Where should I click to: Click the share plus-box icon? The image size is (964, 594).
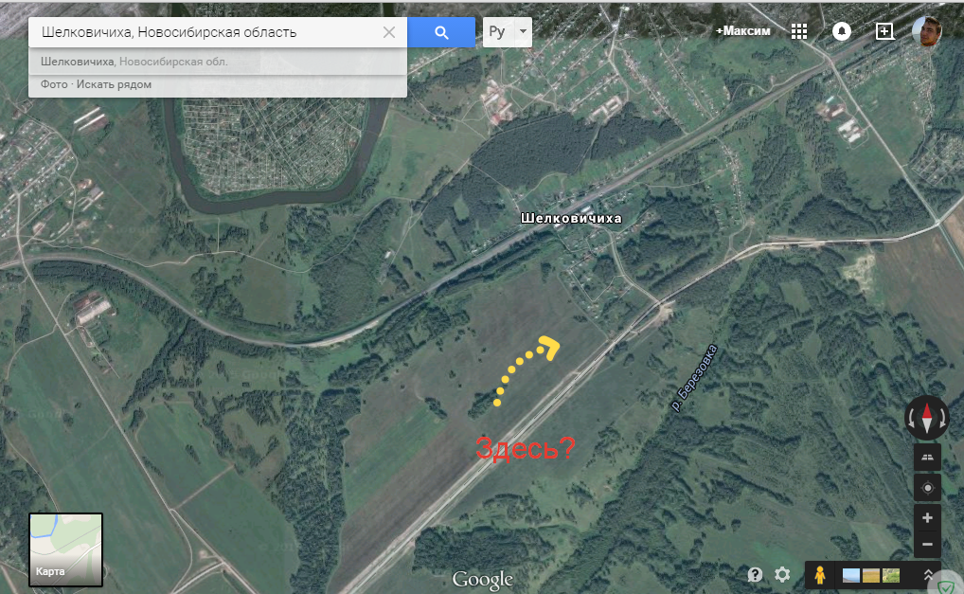(884, 31)
